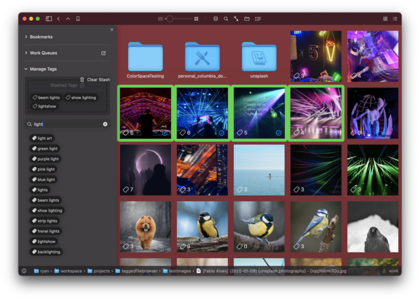Click the bookmark icon in toolbar
Image resolution: width=420 pixels, height=300 pixels.
click(78, 19)
